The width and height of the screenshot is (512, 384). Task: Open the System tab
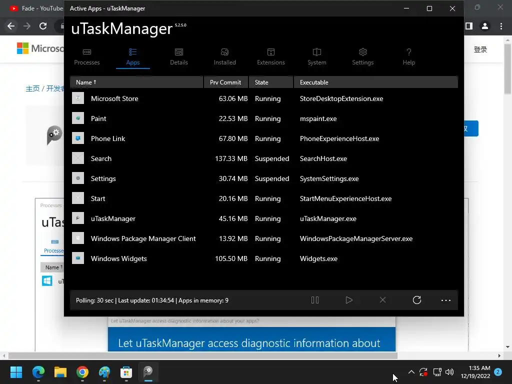[x=316, y=57]
